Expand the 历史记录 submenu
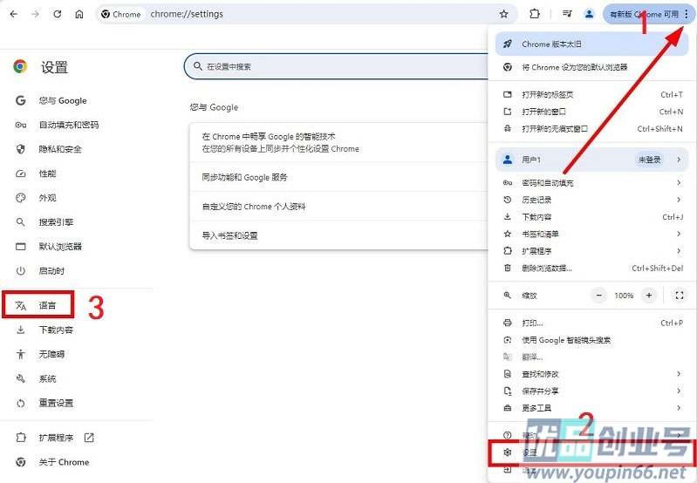697x483 pixels. (x=590, y=200)
